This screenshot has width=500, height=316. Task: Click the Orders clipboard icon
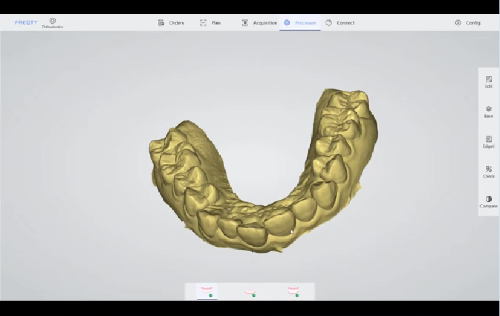tap(161, 23)
